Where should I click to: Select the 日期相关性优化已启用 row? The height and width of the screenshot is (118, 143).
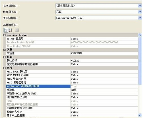pos(38,108)
